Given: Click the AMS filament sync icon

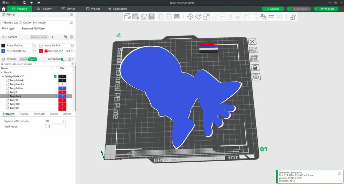Looking at the screenshot, I should tap(65, 37).
